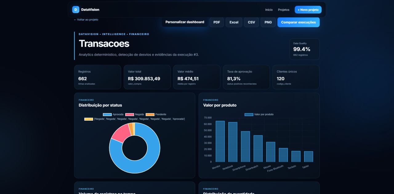Go to Início in the navigation
Viewport: 394px width, 194px height.
click(x=269, y=10)
